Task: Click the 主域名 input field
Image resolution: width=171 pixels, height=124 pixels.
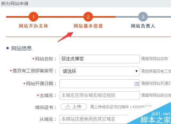Action: 100,95
